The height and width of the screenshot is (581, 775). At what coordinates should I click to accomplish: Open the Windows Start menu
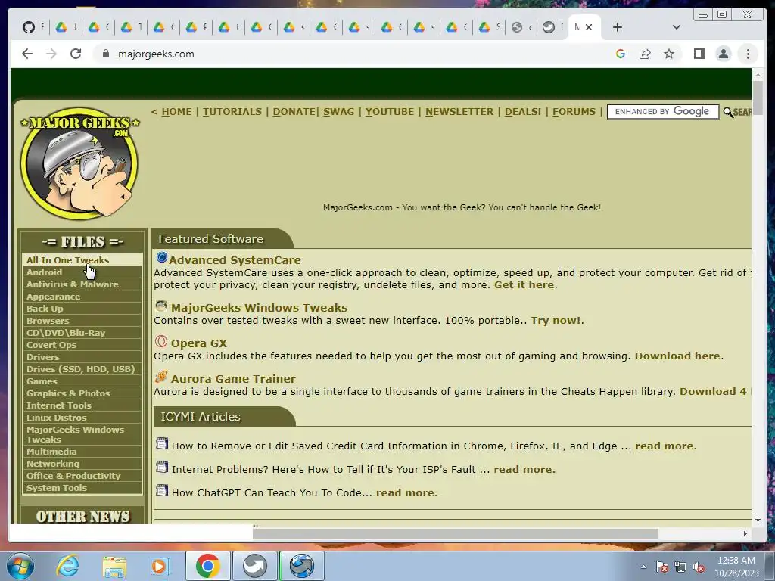(20, 566)
